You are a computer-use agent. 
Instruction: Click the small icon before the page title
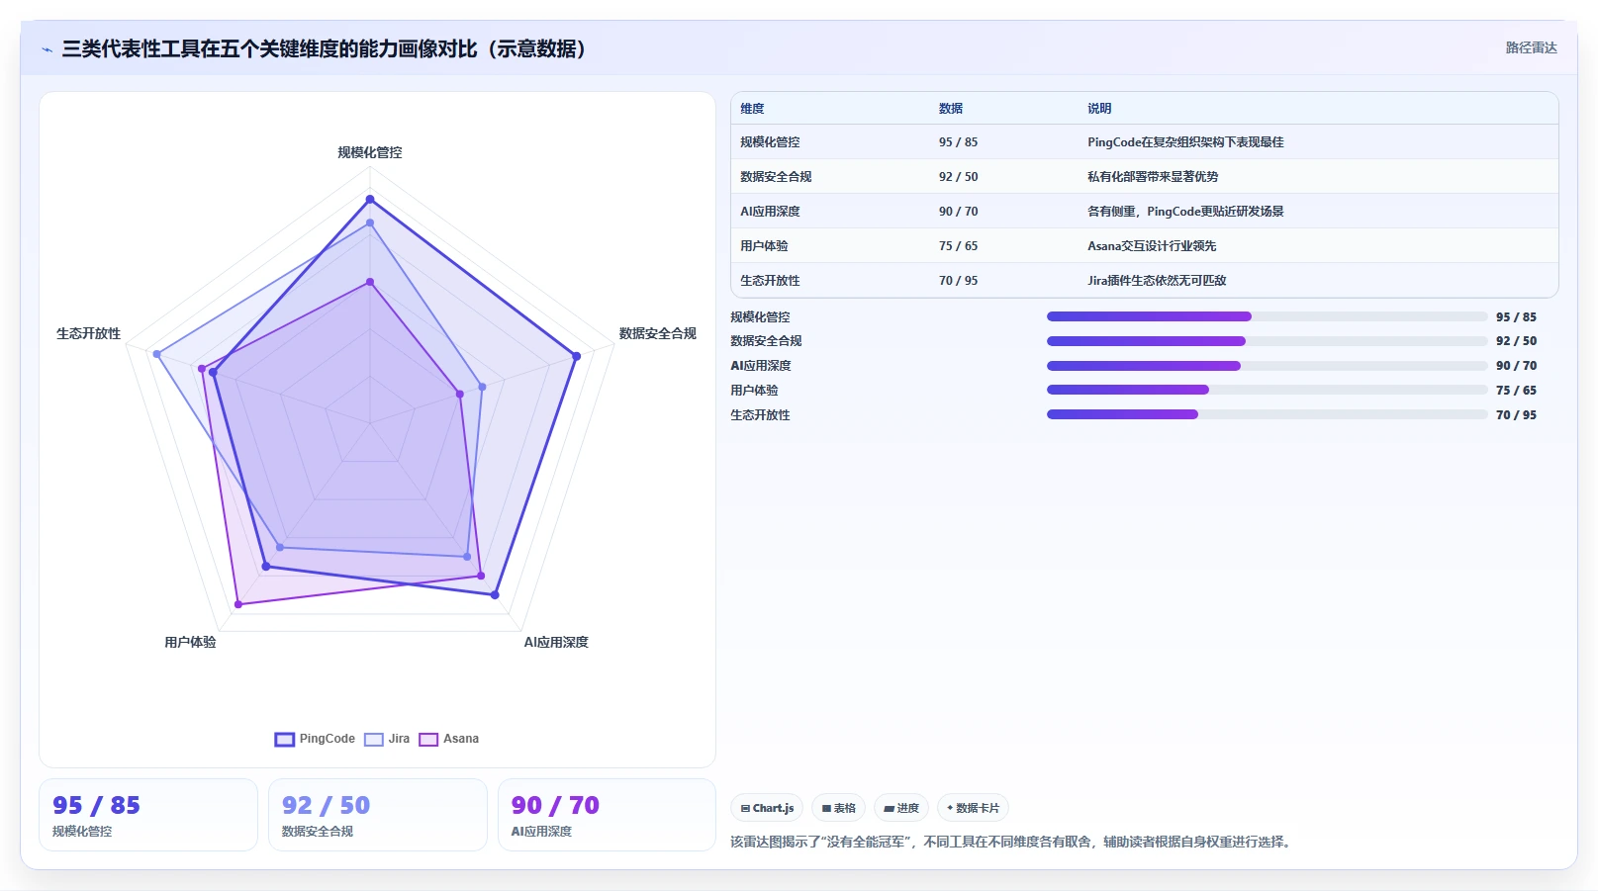(47, 49)
